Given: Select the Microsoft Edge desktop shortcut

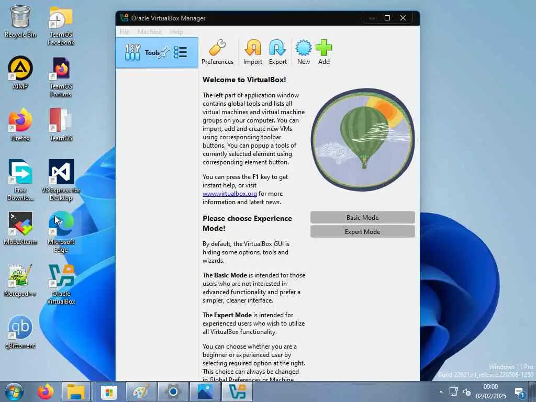Looking at the screenshot, I should 61,232.
